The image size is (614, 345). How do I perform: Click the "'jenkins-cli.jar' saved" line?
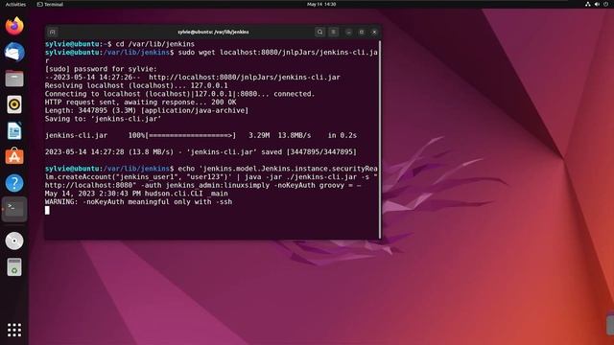tap(201, 151)
